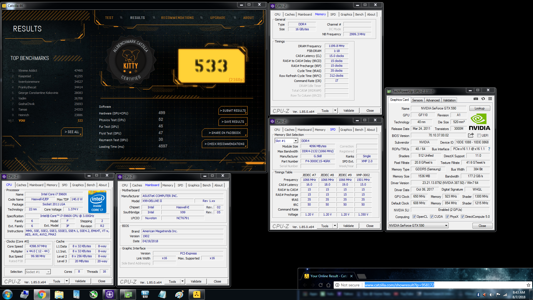Click the NVIDIA logo in GPU-Z

click(x=479, y=122)
